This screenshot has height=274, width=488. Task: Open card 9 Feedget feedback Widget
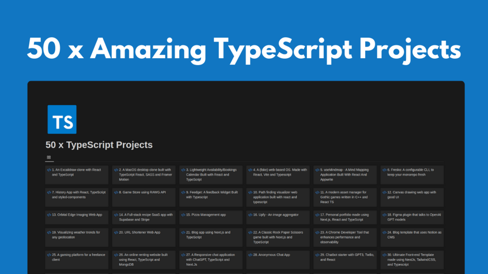(x=211, y=197)
